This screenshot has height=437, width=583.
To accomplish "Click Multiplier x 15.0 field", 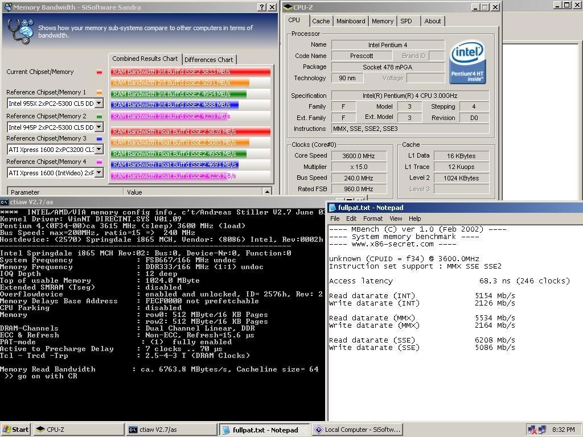I will pyautogui.click(x=359, y=167).
